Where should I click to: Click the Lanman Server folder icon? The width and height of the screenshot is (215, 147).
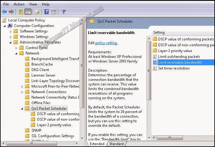(x=27, y=75)
